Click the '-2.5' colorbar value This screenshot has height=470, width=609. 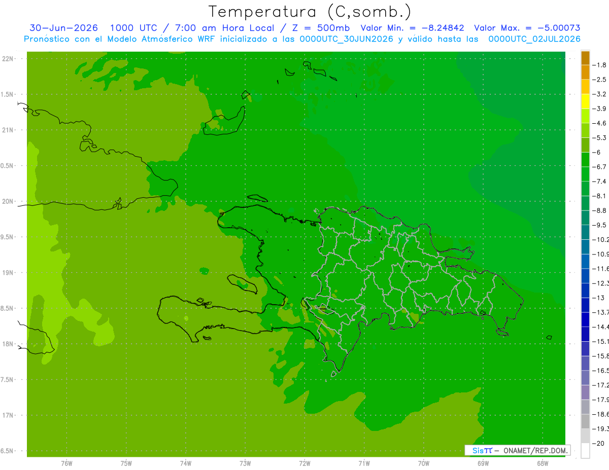(x=600, y=80)
